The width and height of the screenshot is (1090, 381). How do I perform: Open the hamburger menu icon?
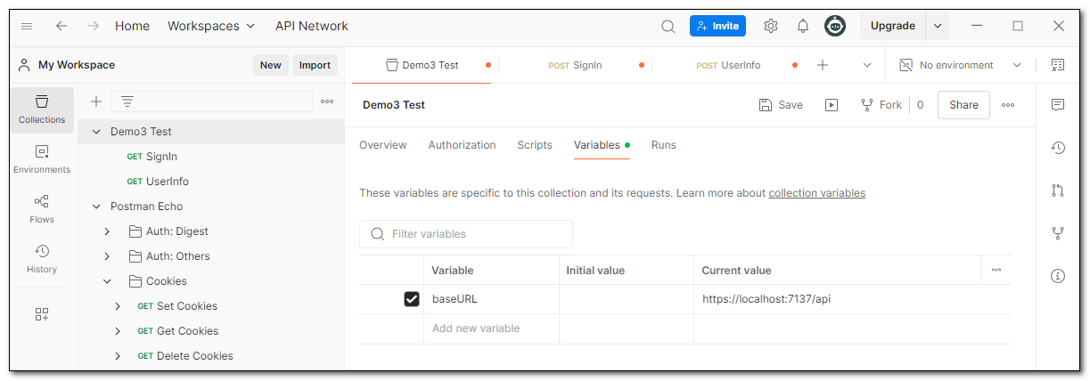point(27,26)
